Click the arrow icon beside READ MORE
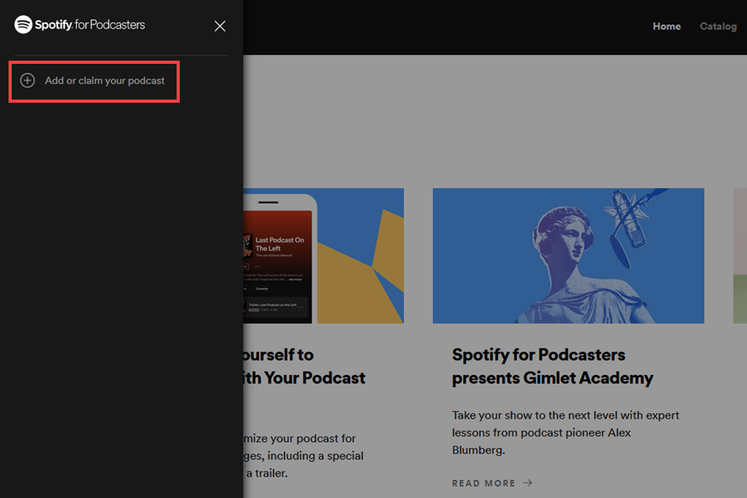This screenshot has width=747, height=498. click(528, 483)
